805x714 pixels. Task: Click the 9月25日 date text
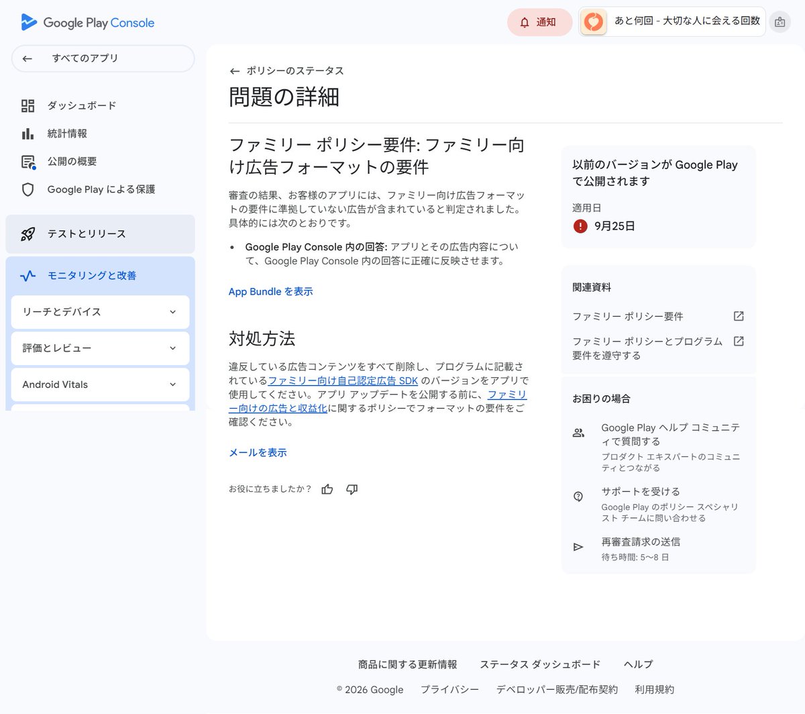coord(614,226)
